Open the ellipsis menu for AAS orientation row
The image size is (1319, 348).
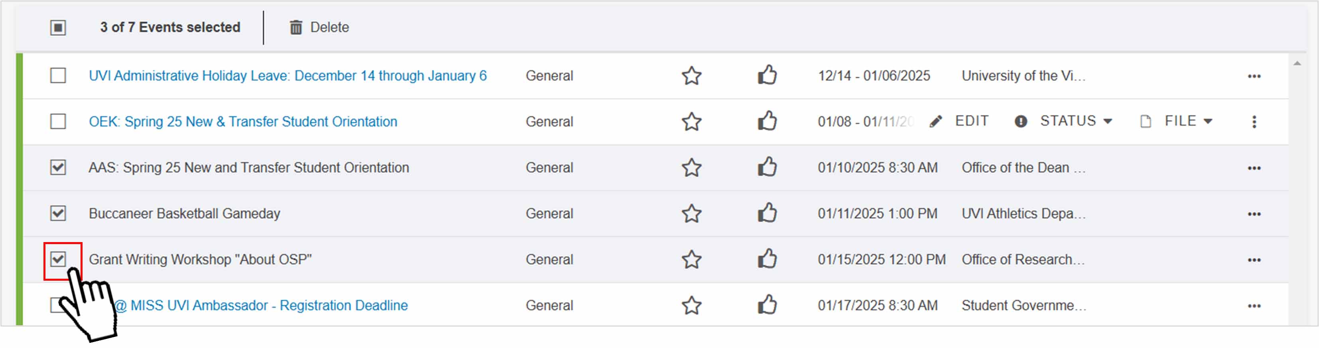(1254, 168)
